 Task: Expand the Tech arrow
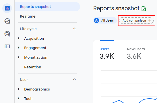[x=19, y=98]
